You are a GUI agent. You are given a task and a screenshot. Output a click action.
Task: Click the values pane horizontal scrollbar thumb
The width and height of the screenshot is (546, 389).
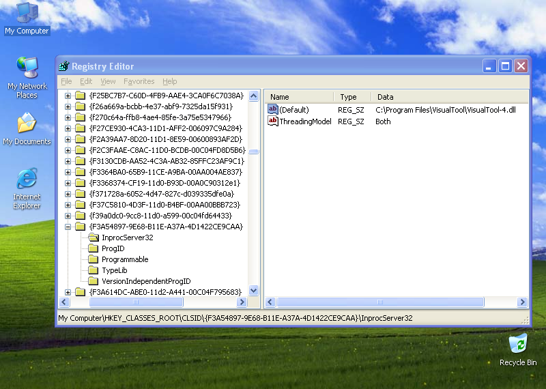380,302
